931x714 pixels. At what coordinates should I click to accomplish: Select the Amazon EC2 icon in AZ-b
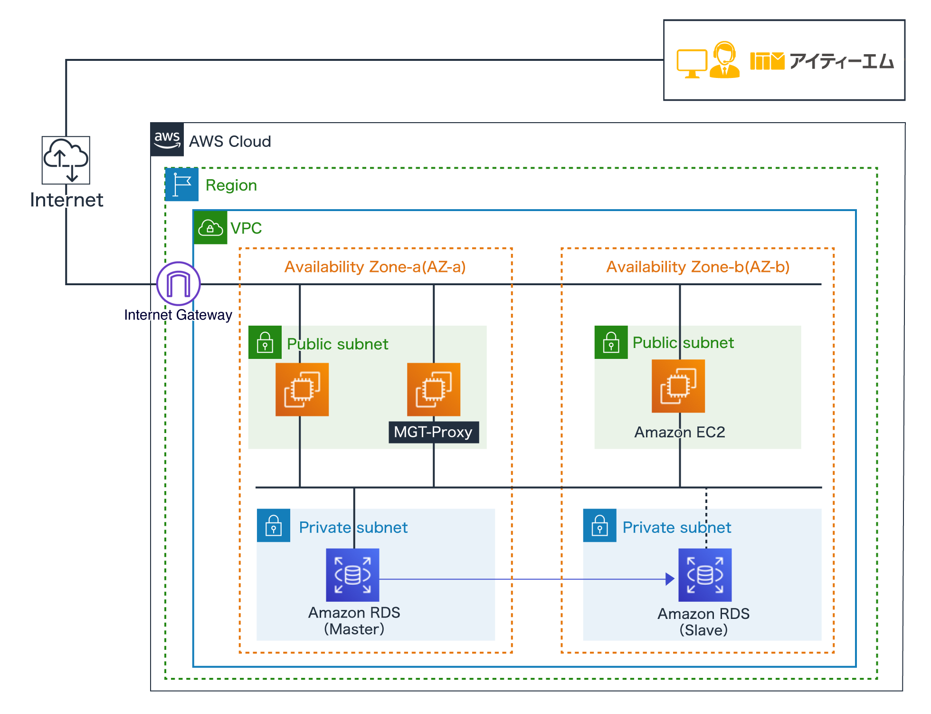coord(678,386)
